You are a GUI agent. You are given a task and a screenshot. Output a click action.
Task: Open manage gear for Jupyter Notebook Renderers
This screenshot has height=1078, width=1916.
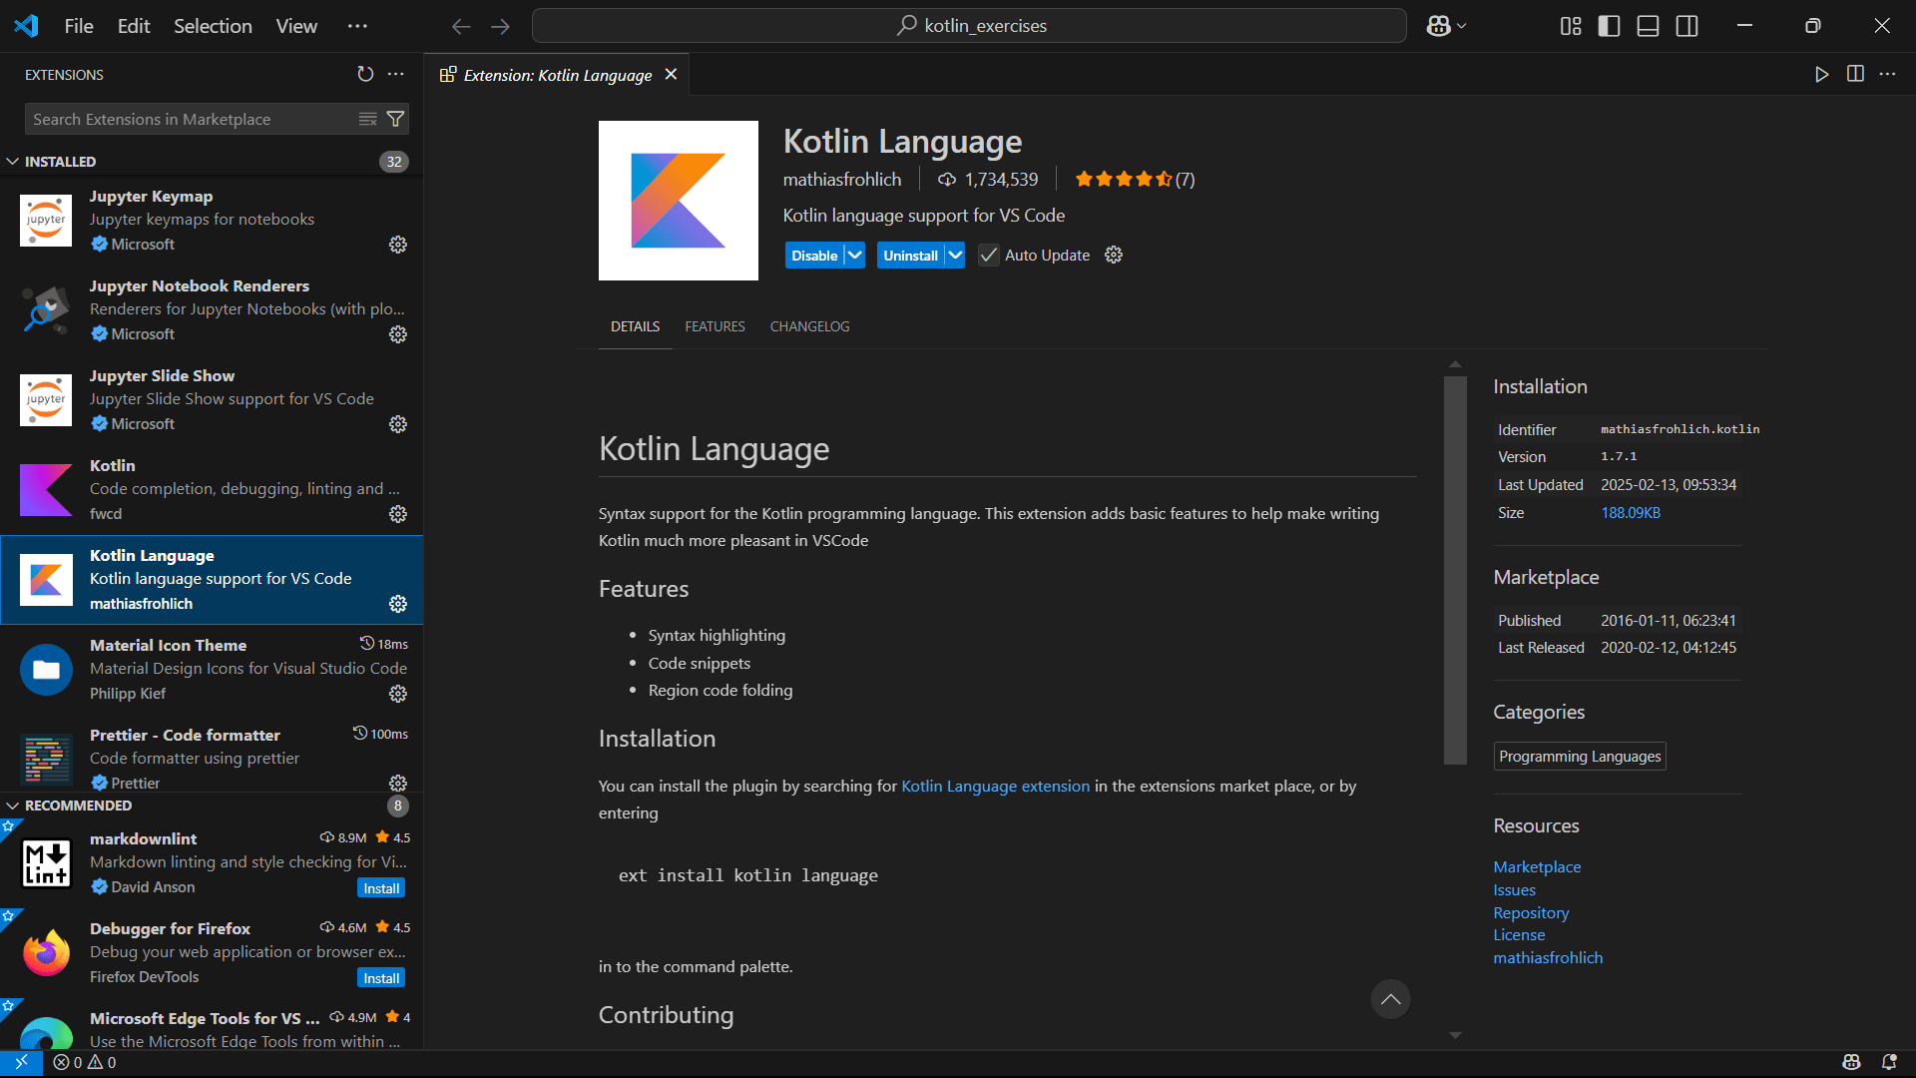tap(398, 334)
